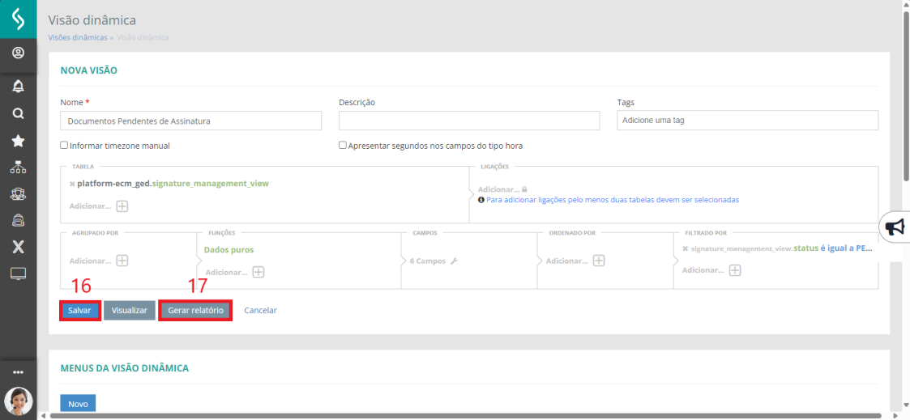910x420 pixels.
Task: Click the Fluig logo at sidebar top
Action: click(18, 19)
